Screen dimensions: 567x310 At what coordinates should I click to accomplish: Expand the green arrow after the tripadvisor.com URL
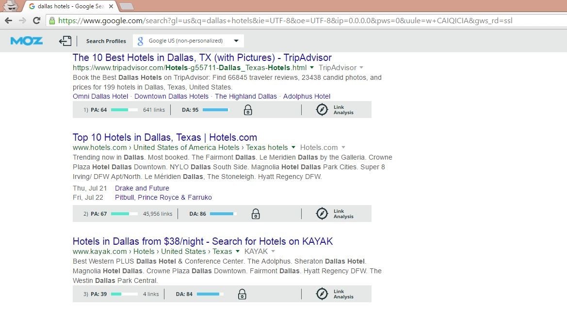pos(312,67)
